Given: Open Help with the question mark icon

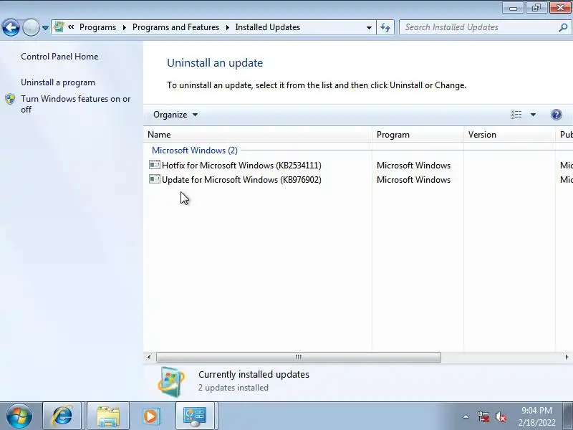Looking at the screenshot, I should point(557,115).
